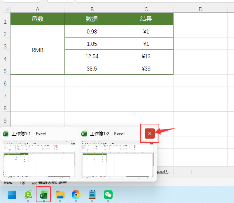Screen dimensions: 234x203
Task: Select the 数据 header cell
Action: pos(92,19)
